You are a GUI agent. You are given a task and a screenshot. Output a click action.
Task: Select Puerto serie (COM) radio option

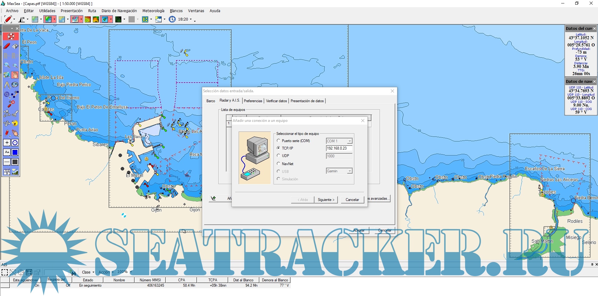coord(279,141)
